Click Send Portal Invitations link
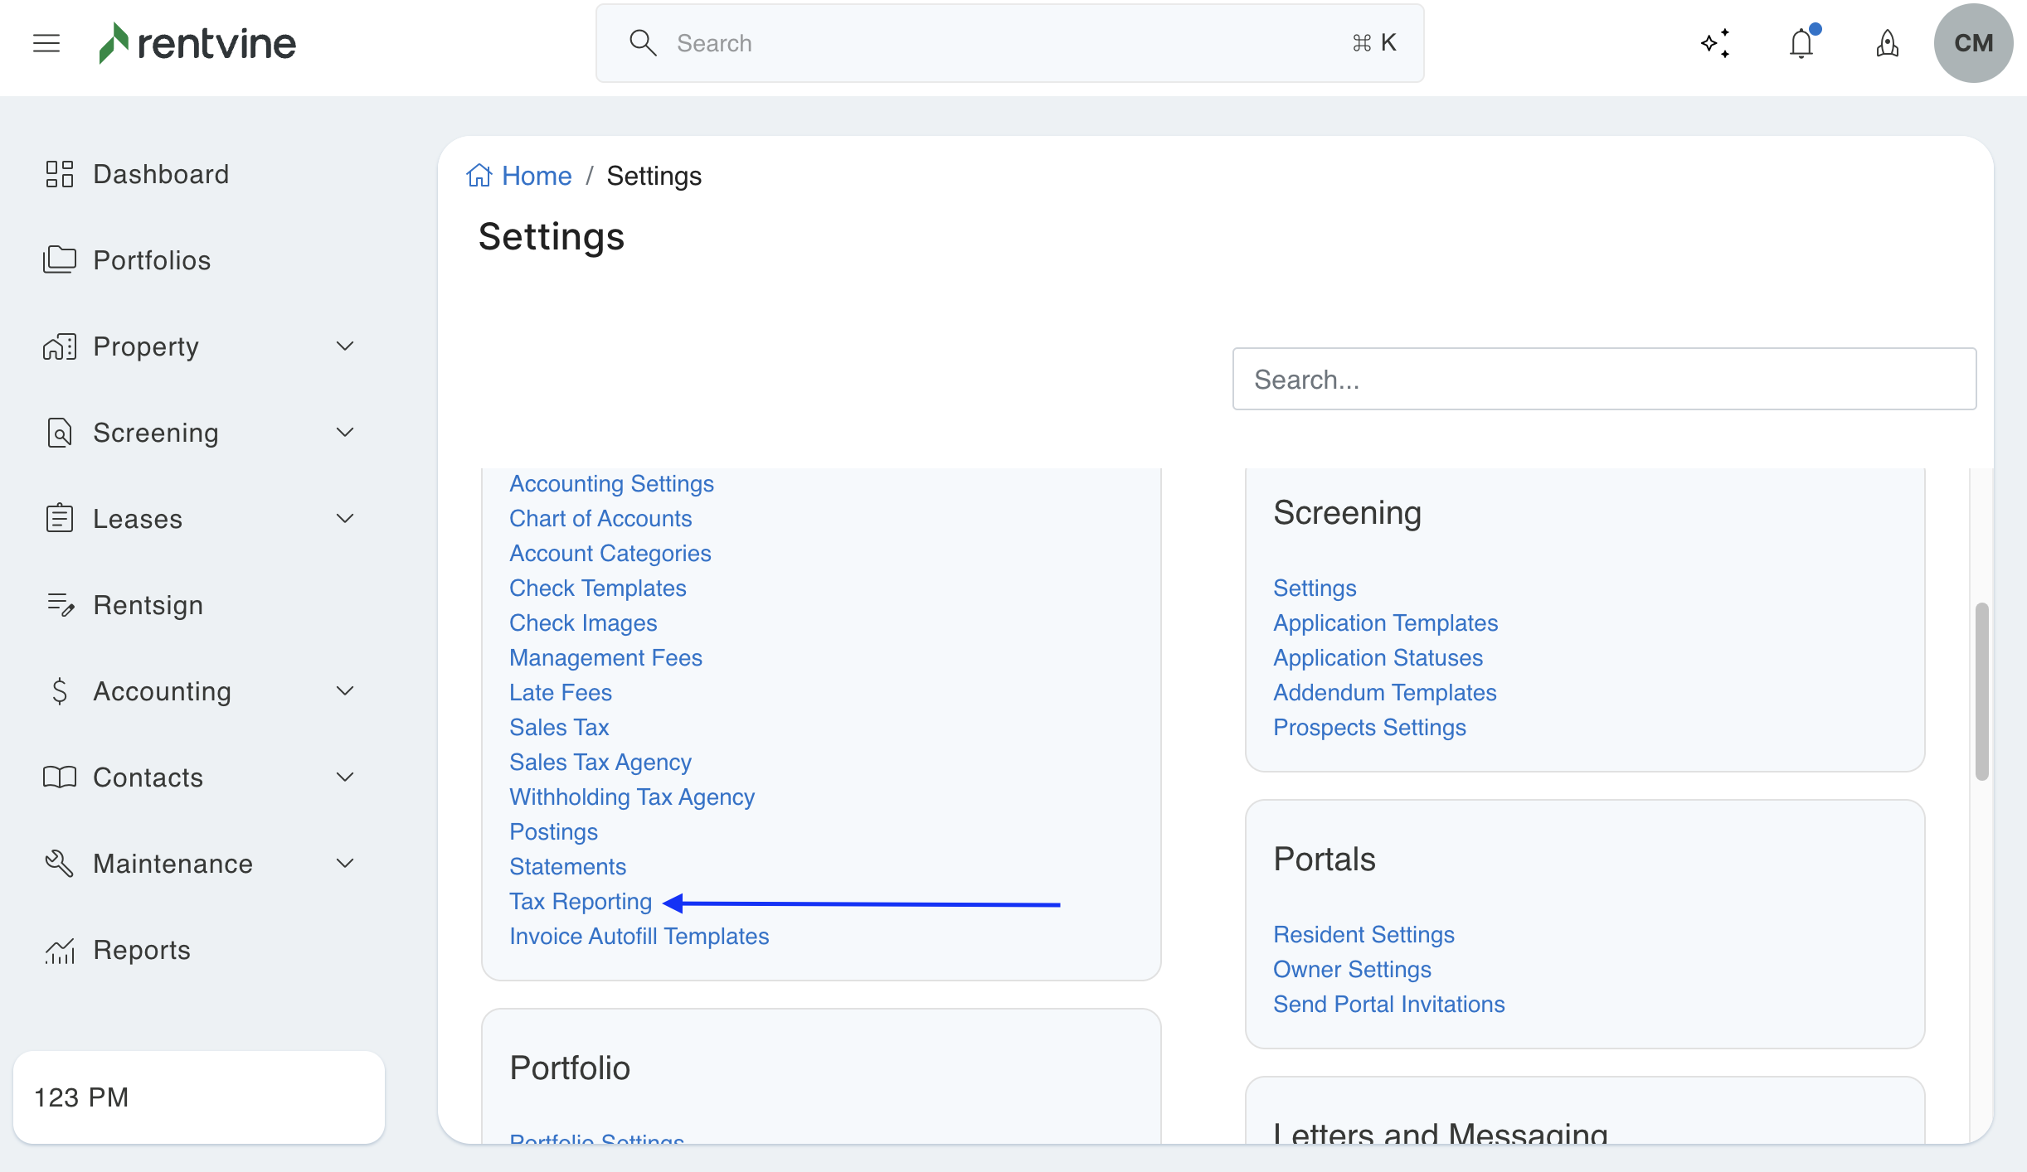This screenshot has height=1172, width=2027. tap(1388, 1005)
